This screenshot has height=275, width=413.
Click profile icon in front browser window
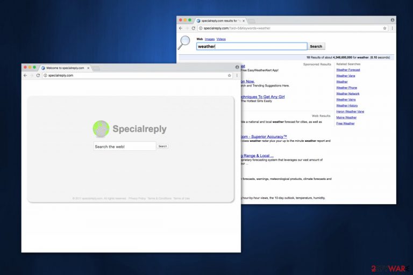[237, 67]
